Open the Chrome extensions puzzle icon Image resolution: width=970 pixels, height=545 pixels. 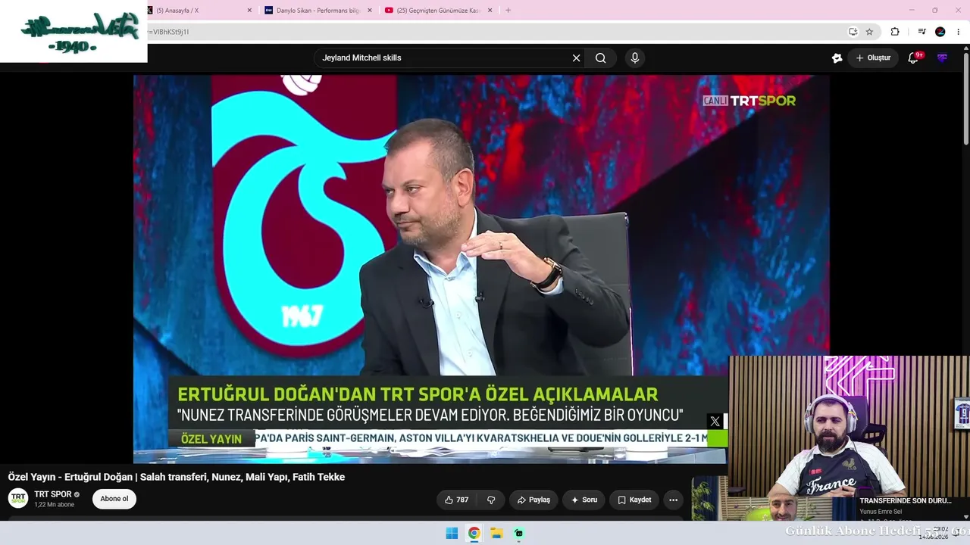(895, 32)
